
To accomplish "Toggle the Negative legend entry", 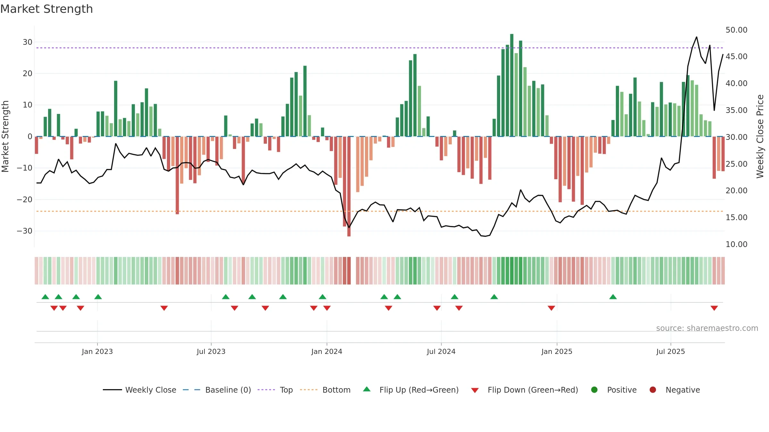I will (x=674, y=390).
